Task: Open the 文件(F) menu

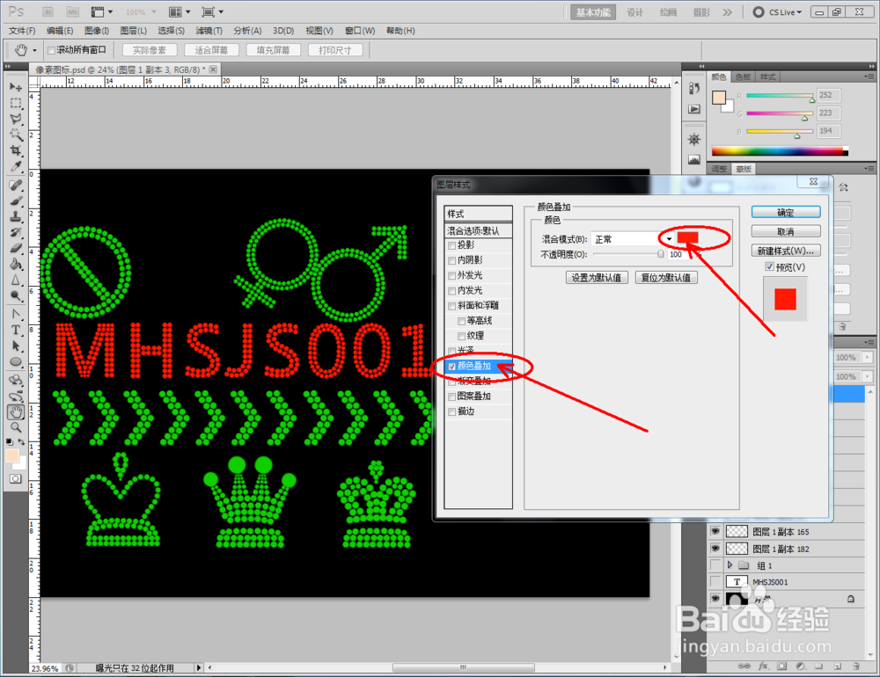Action: click(x=22, y=31)
